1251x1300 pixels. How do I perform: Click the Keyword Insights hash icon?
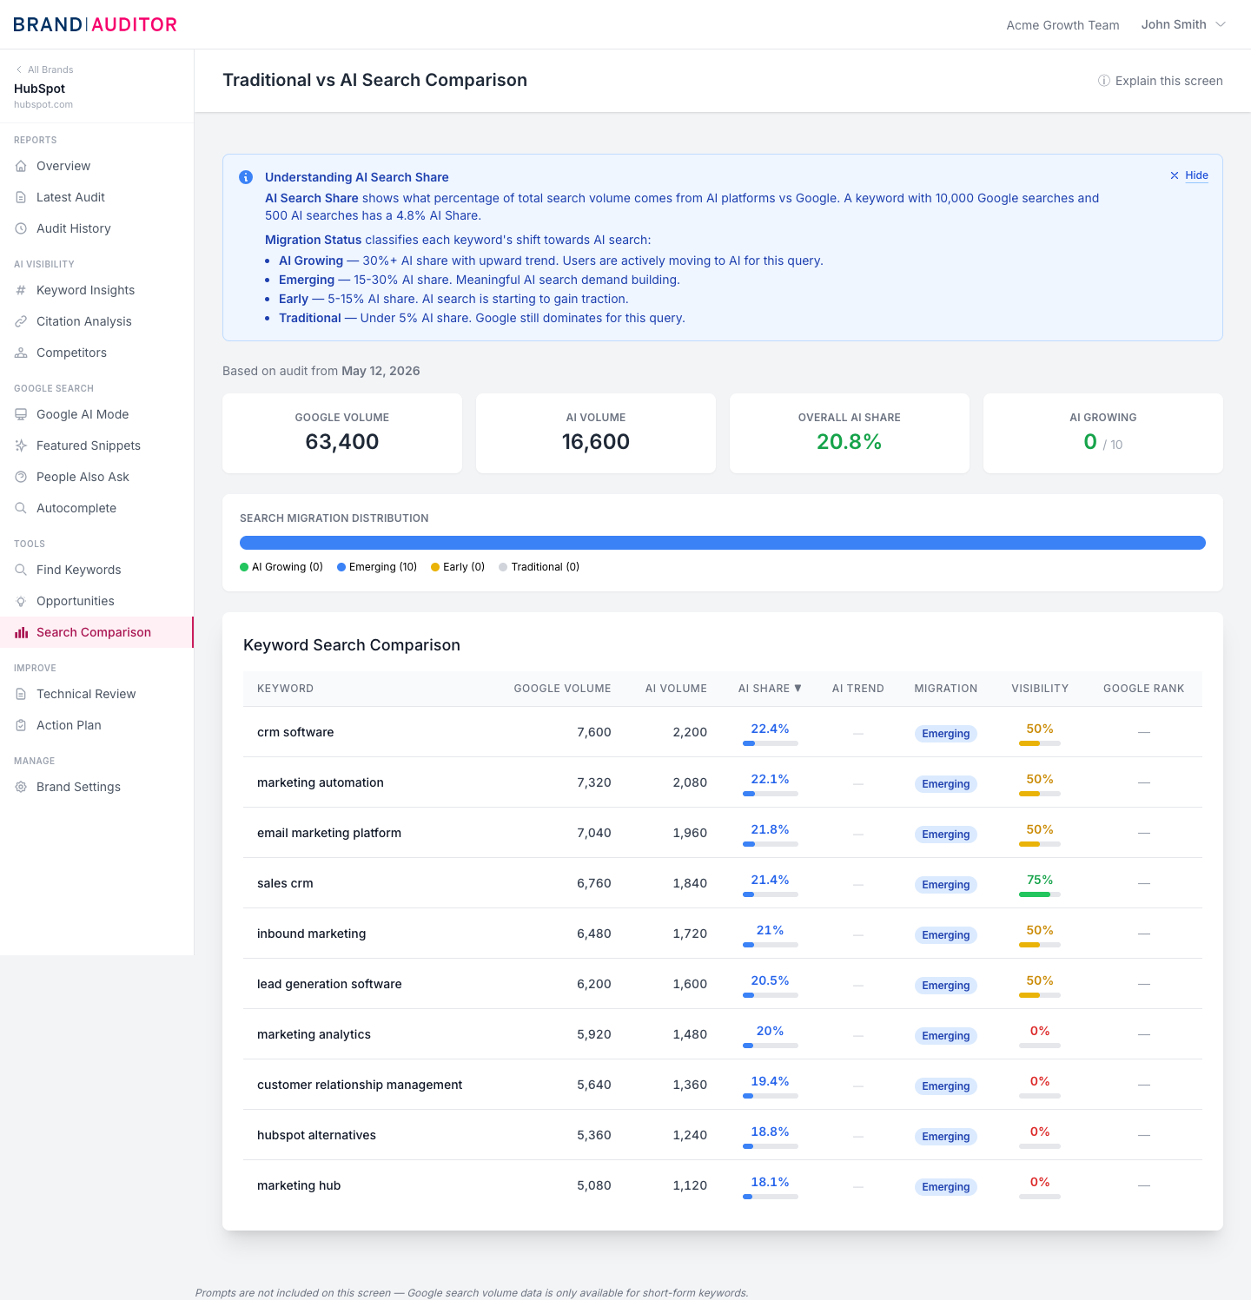pyautogui.click(x=21, y=290)
